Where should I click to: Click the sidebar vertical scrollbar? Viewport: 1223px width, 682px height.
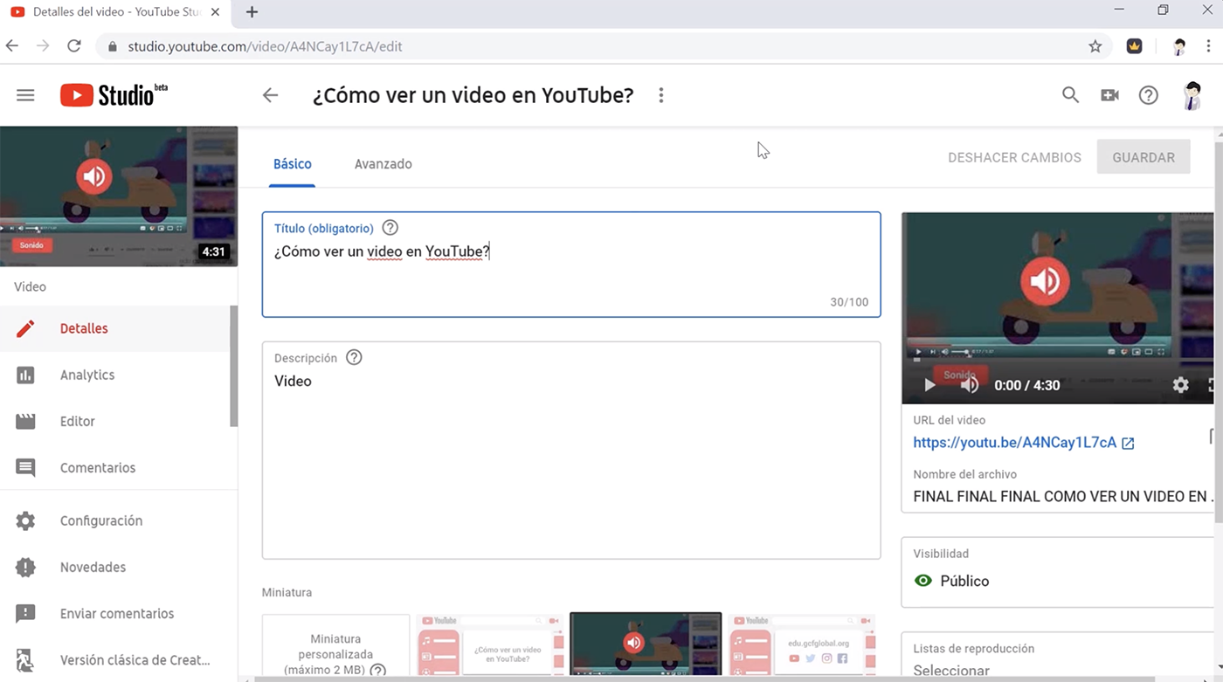coord(233,367)
